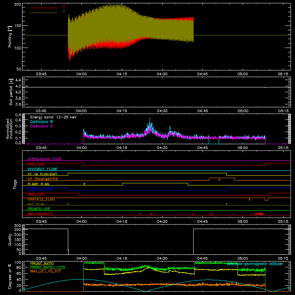Click '03:45' time label under Flags plot

(x=41, y=222)
